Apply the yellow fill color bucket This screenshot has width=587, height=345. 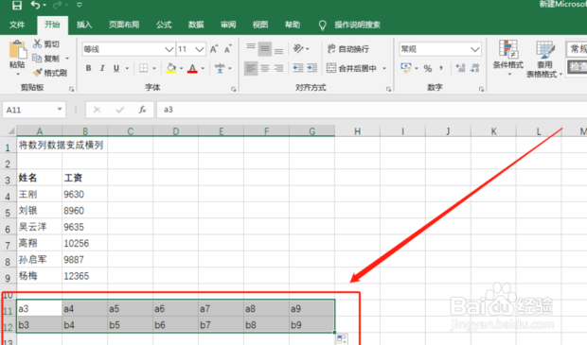coord(171,68)
